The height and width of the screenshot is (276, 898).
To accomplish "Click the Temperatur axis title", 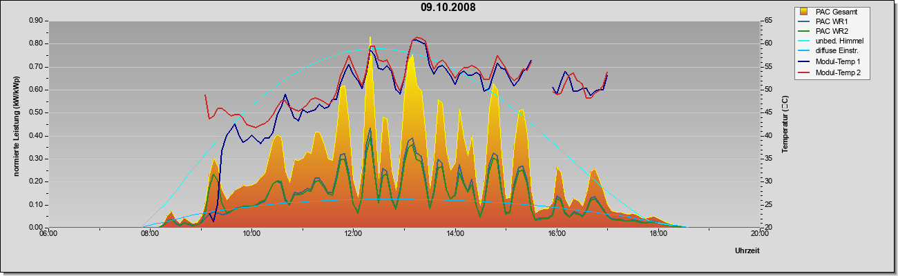I will point(785,124).
